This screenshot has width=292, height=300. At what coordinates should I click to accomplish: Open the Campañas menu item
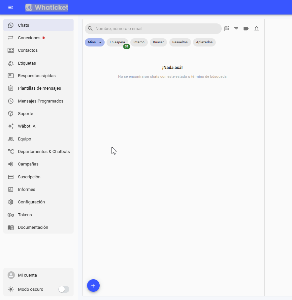pyautogui.click(x=38, y=164)
